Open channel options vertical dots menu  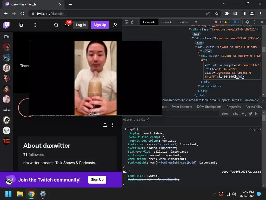tap(113, 125)
